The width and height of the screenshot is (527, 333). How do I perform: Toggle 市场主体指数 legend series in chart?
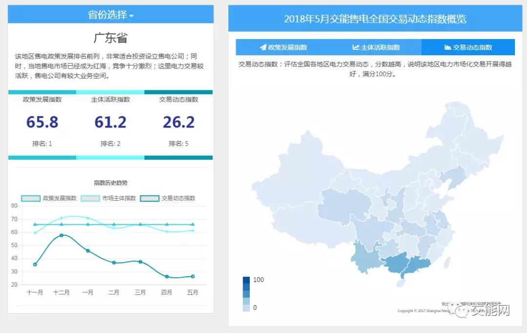(x=108, y=198)
